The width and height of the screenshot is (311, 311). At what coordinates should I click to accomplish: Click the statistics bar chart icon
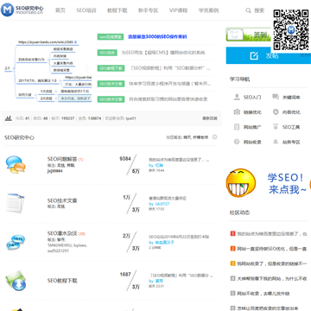click(x=9, y=117)
